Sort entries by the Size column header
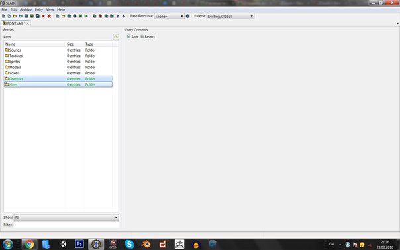This screenshot has width=400, height=250. point(75,44)
